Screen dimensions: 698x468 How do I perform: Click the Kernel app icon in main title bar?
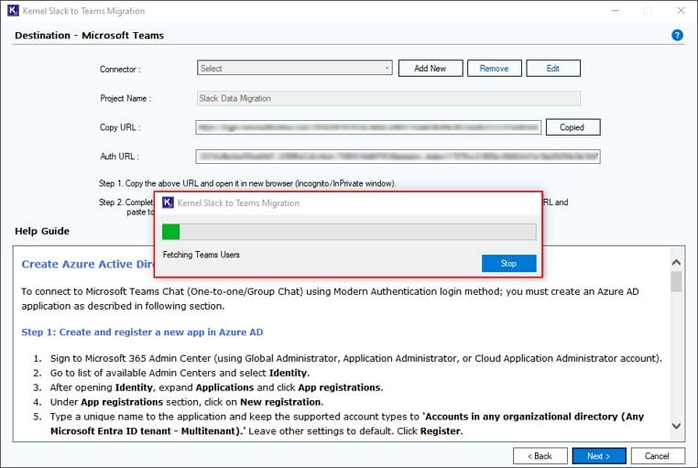point(13,10)
